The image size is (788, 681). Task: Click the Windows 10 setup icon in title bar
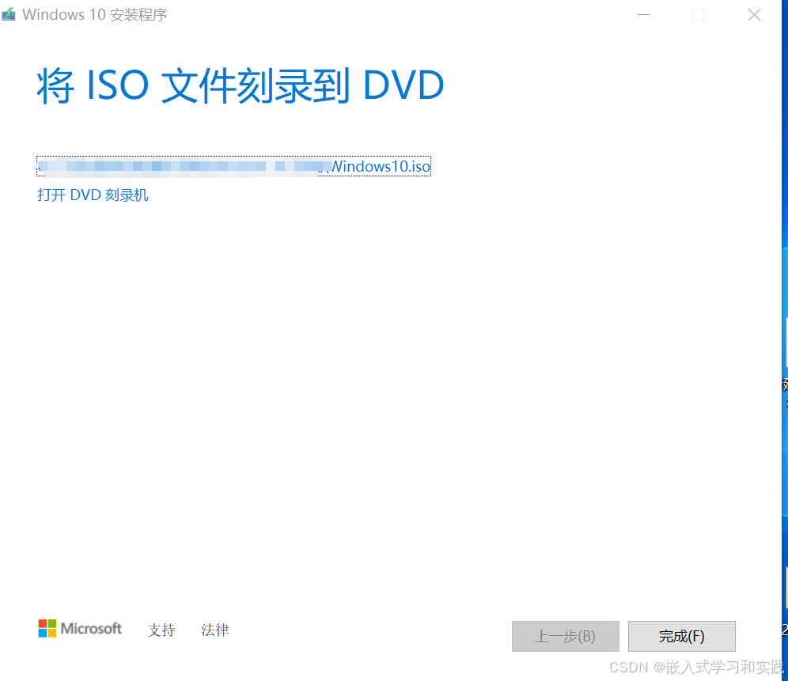pos(8,14)
